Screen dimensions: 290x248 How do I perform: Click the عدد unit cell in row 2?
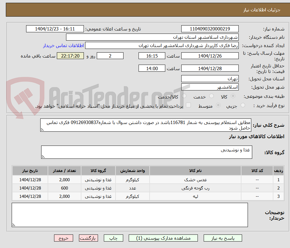pos(132,188)
